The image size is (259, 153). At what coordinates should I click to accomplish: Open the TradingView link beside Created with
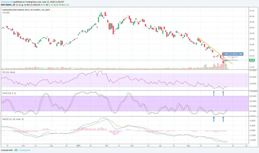click(25, 150)
